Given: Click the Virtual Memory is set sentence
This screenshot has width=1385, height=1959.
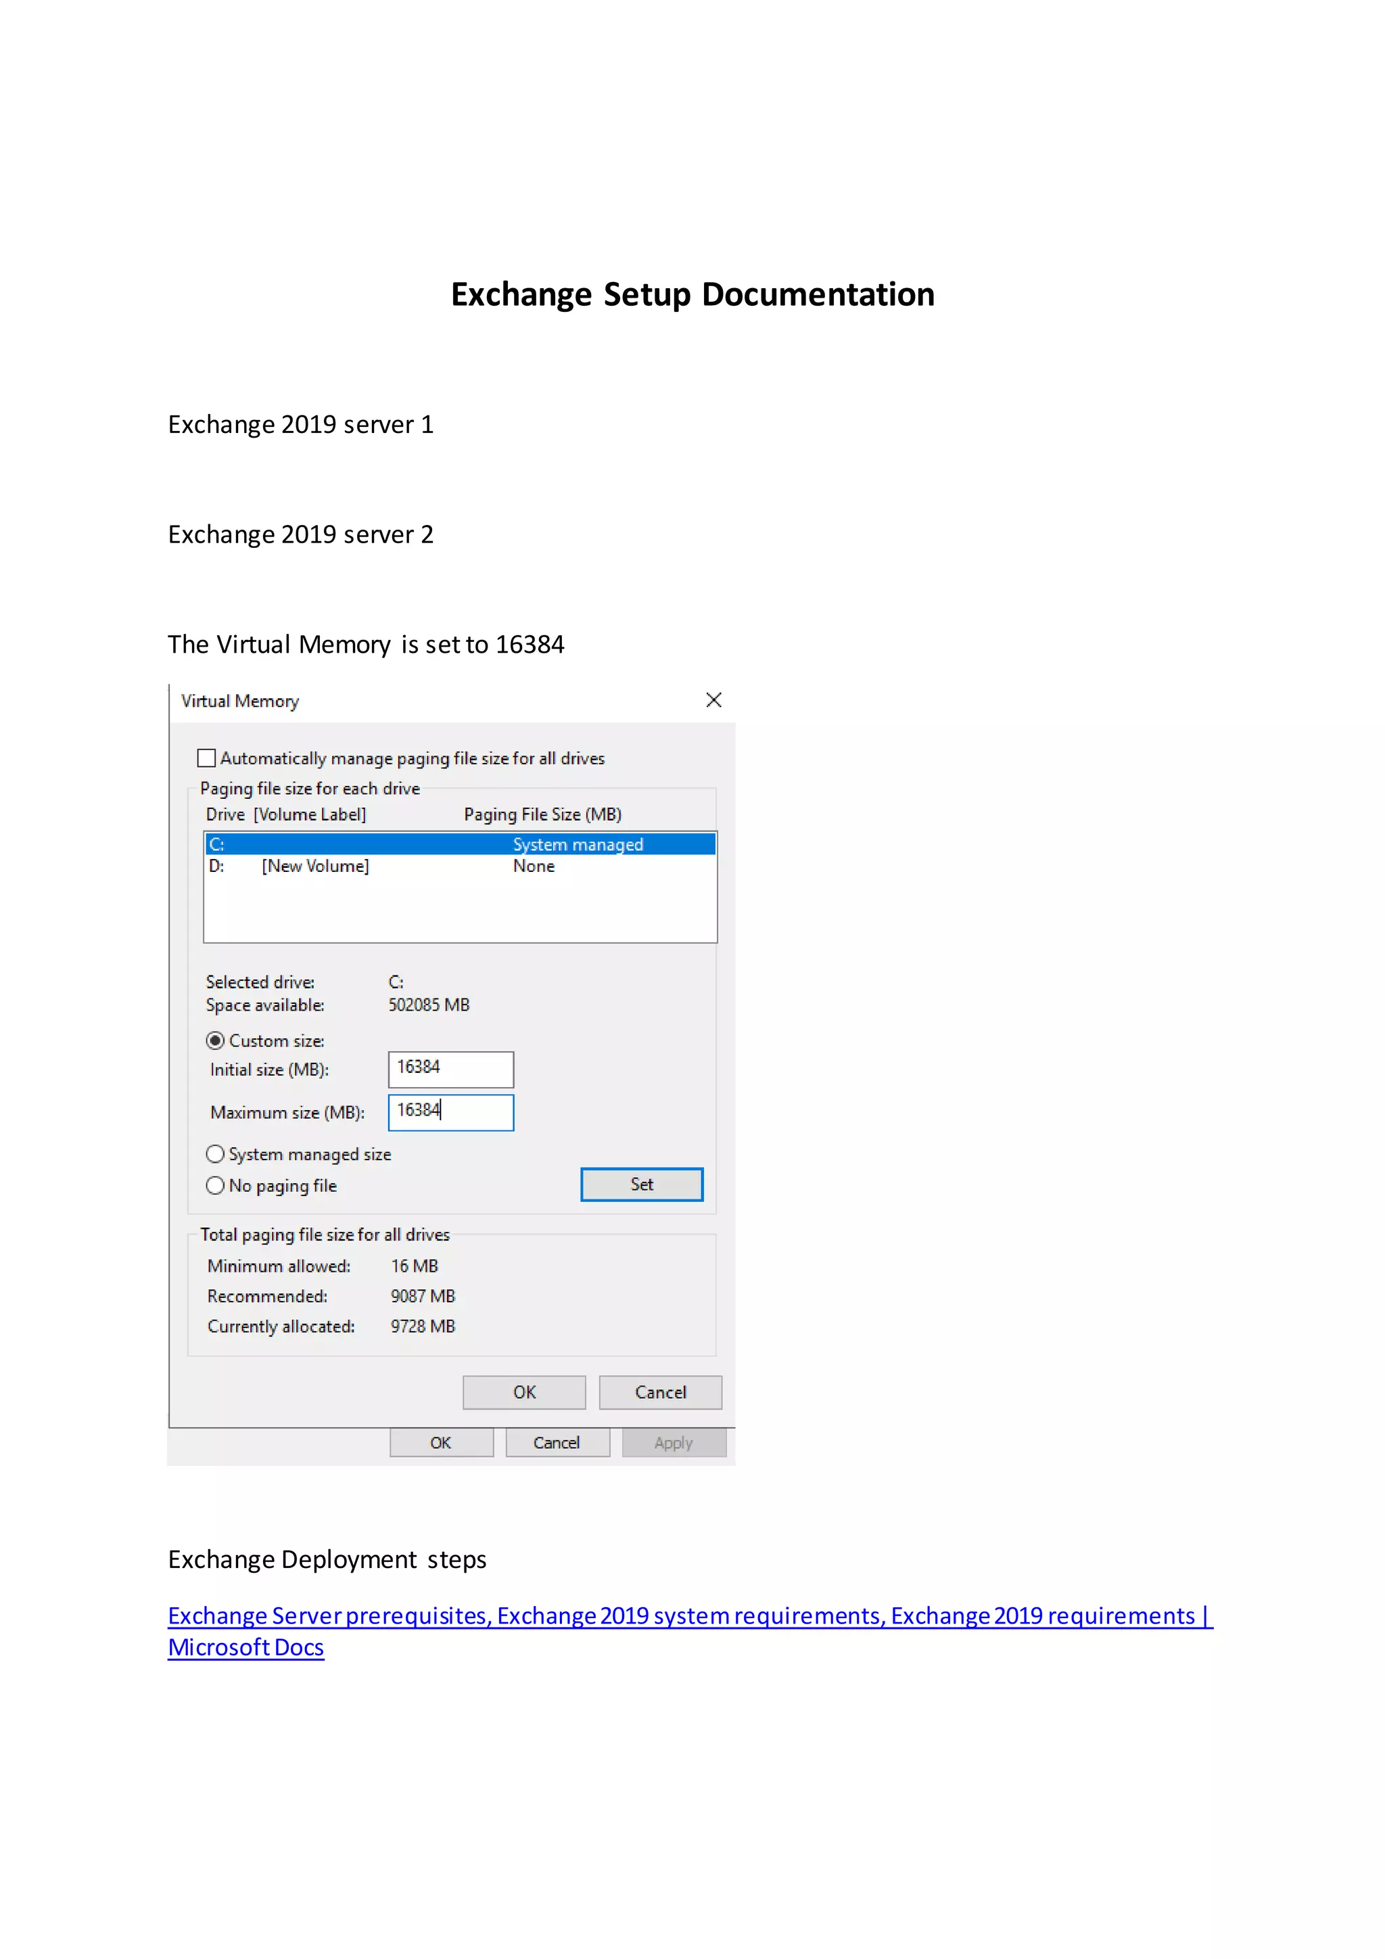Looking at the screenshot, I should [366, 644].
